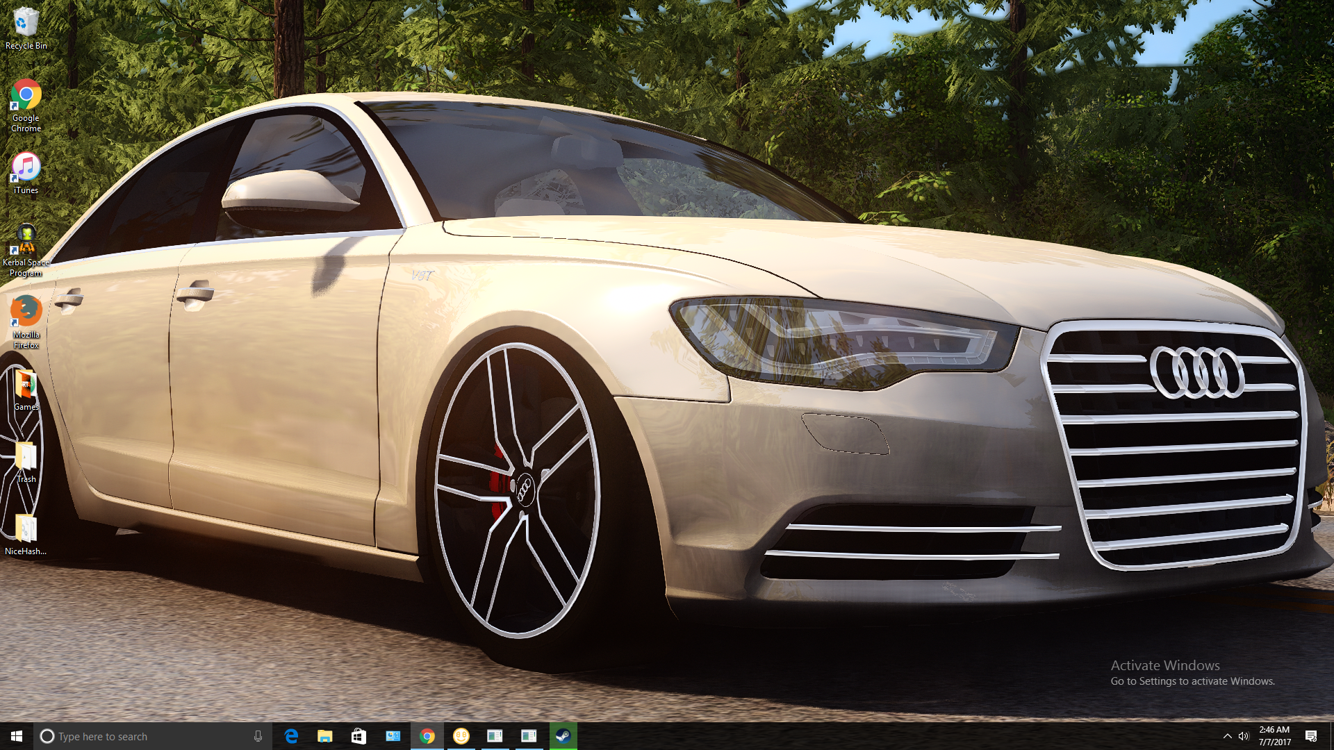This screenshot has height=750, width=1334.
Task: Show hidden system tray icons
Action: (x=1228, y=736)
